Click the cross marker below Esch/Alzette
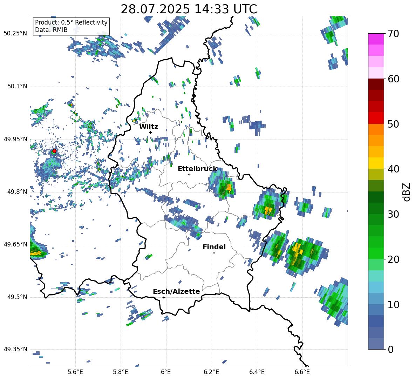 (164, 297)
